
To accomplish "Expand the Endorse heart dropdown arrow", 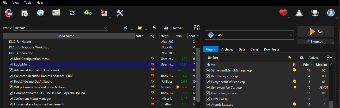I will (x=289, y=18).
